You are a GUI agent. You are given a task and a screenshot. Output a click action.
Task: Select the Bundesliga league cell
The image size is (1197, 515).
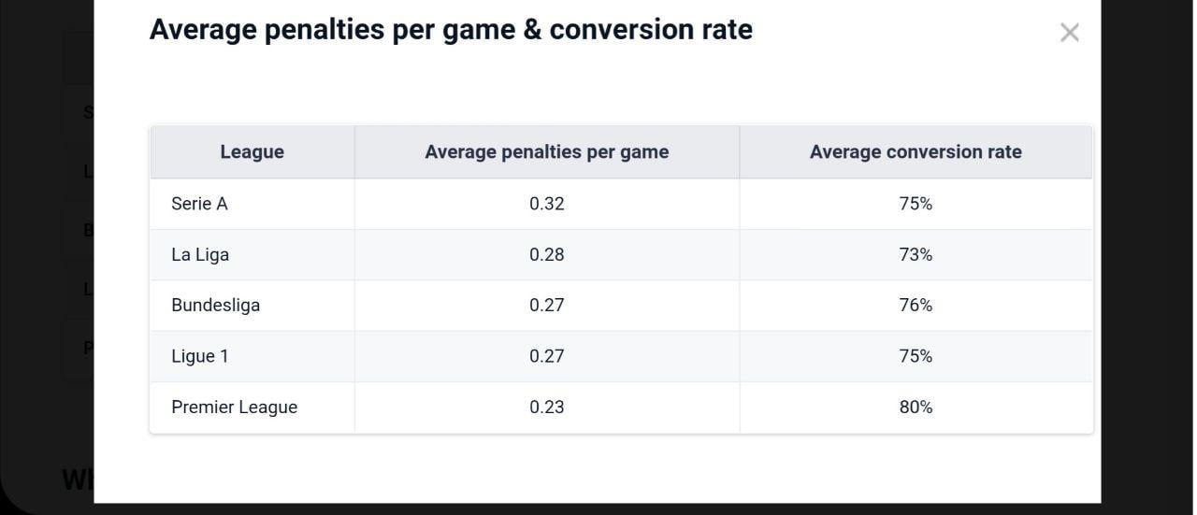(x=215, y=305)
